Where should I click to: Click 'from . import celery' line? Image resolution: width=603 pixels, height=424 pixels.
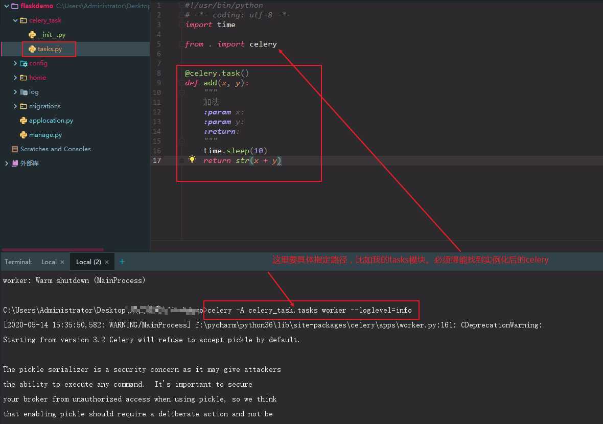(x=231, y=44)
